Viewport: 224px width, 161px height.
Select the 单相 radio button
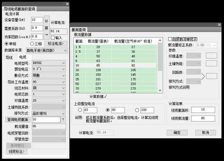6,43
